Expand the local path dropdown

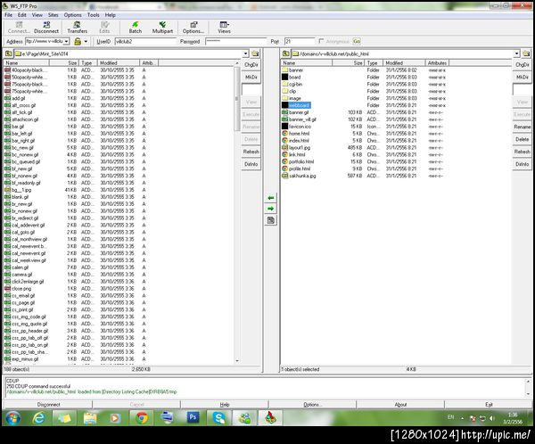[x=246, y=53]
